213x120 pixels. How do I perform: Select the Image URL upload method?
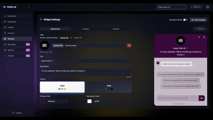pyautogui.click(x=78, y=38)
